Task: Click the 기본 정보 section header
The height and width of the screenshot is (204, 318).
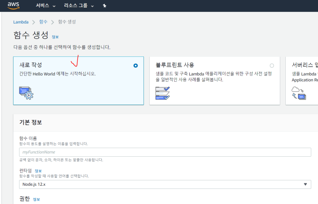Action: tap(31, 122)
